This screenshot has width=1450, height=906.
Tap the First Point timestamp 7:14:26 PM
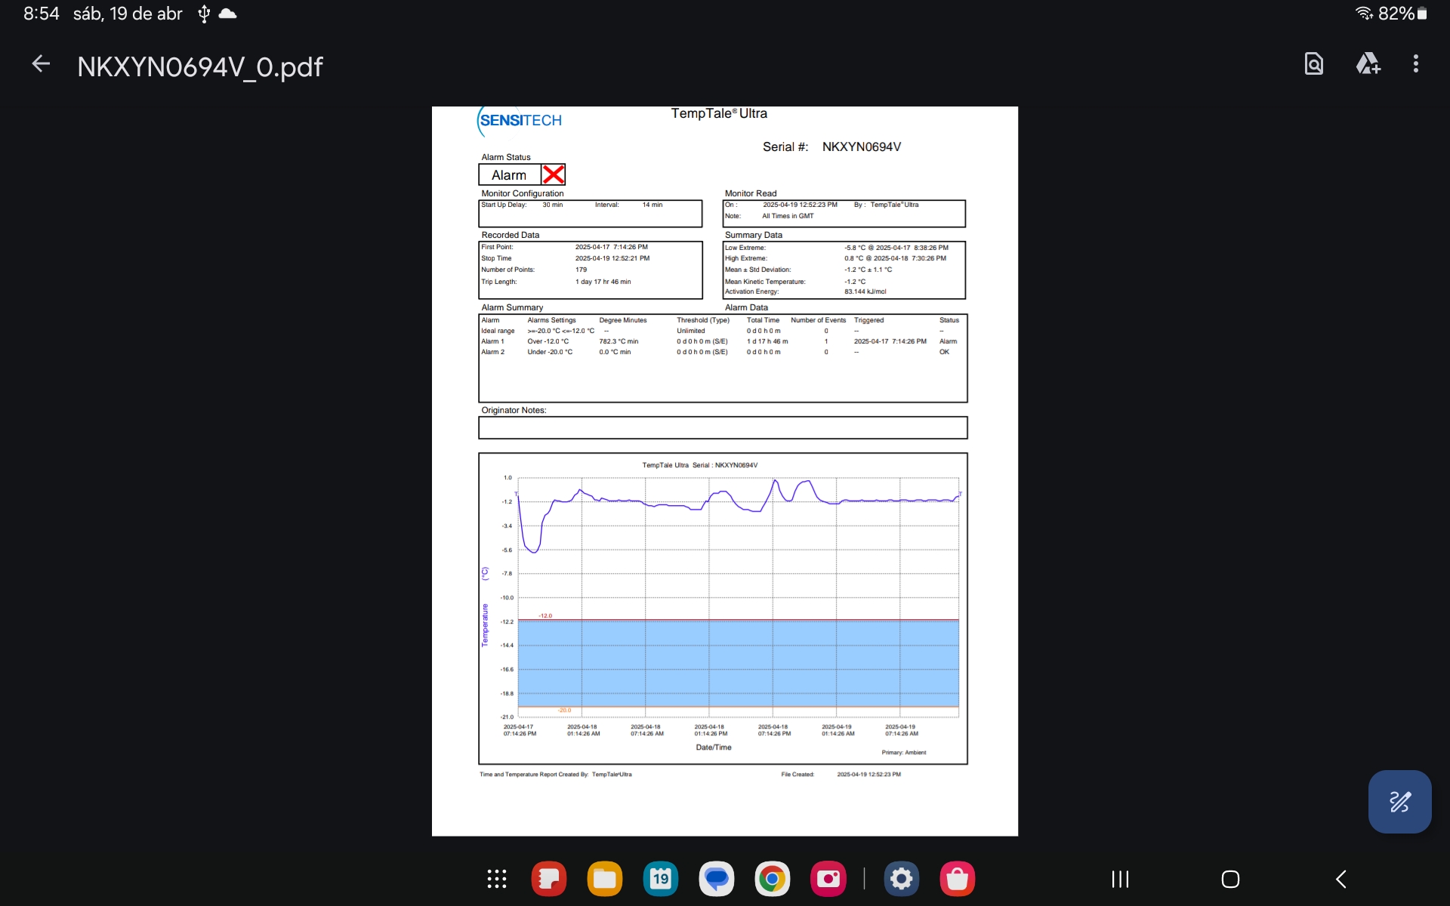[x=612, y=247]
